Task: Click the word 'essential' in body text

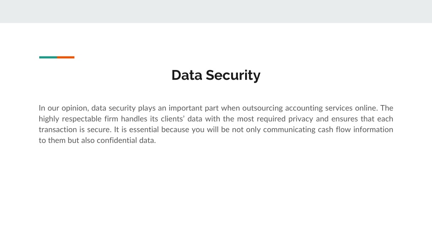Action: 144,130
